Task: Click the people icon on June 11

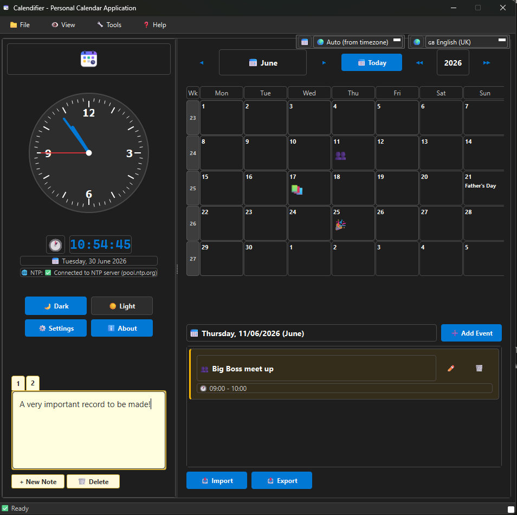Action: click(x=340, y=156)
